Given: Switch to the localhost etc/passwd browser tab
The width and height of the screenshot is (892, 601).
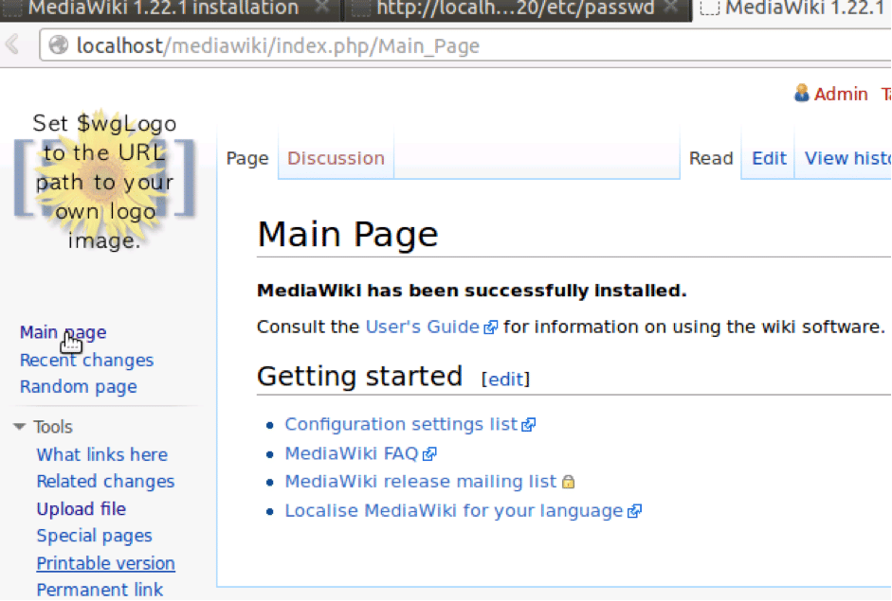Looking at the screenshot, I should click(x=517, y=9).
